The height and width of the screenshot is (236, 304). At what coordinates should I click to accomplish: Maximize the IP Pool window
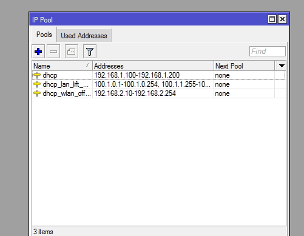pos(272,19)
